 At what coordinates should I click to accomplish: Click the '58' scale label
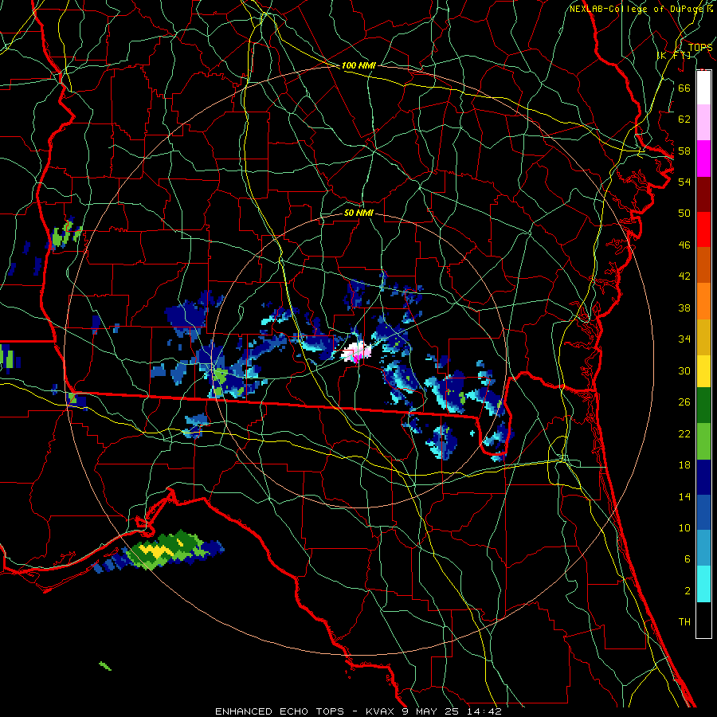(x=684, y=151)
